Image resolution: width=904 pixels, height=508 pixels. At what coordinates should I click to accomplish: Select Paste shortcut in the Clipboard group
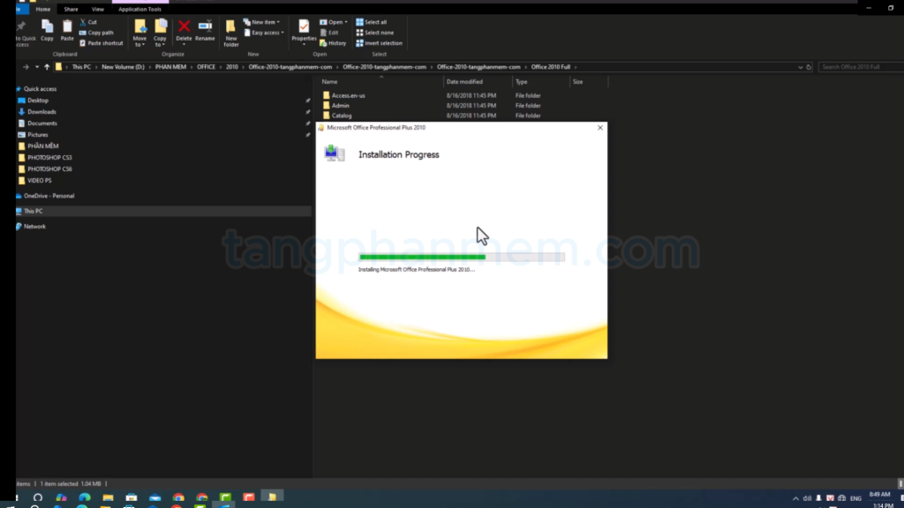pos(102,43)
